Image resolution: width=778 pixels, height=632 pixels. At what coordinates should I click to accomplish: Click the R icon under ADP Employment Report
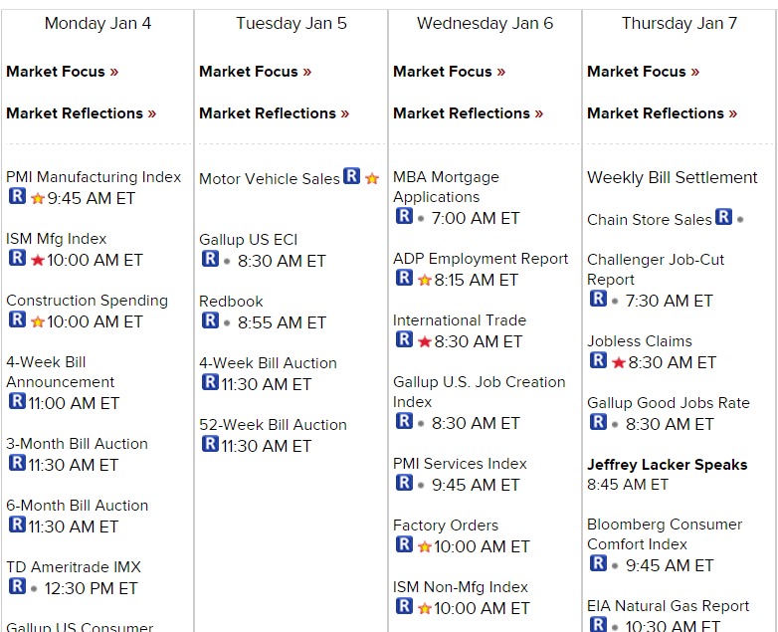(x=404, y=279)
